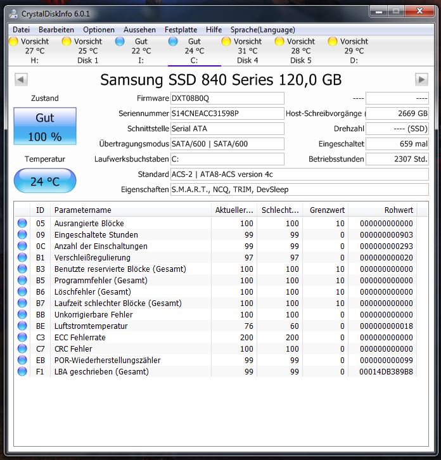Minimize the CrystalDiskInfo window

click(x=379, y=12)
